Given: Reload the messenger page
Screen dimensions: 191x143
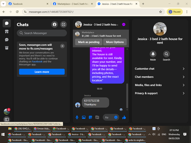Looking at the screenshot, I should (x=17, y=12).
